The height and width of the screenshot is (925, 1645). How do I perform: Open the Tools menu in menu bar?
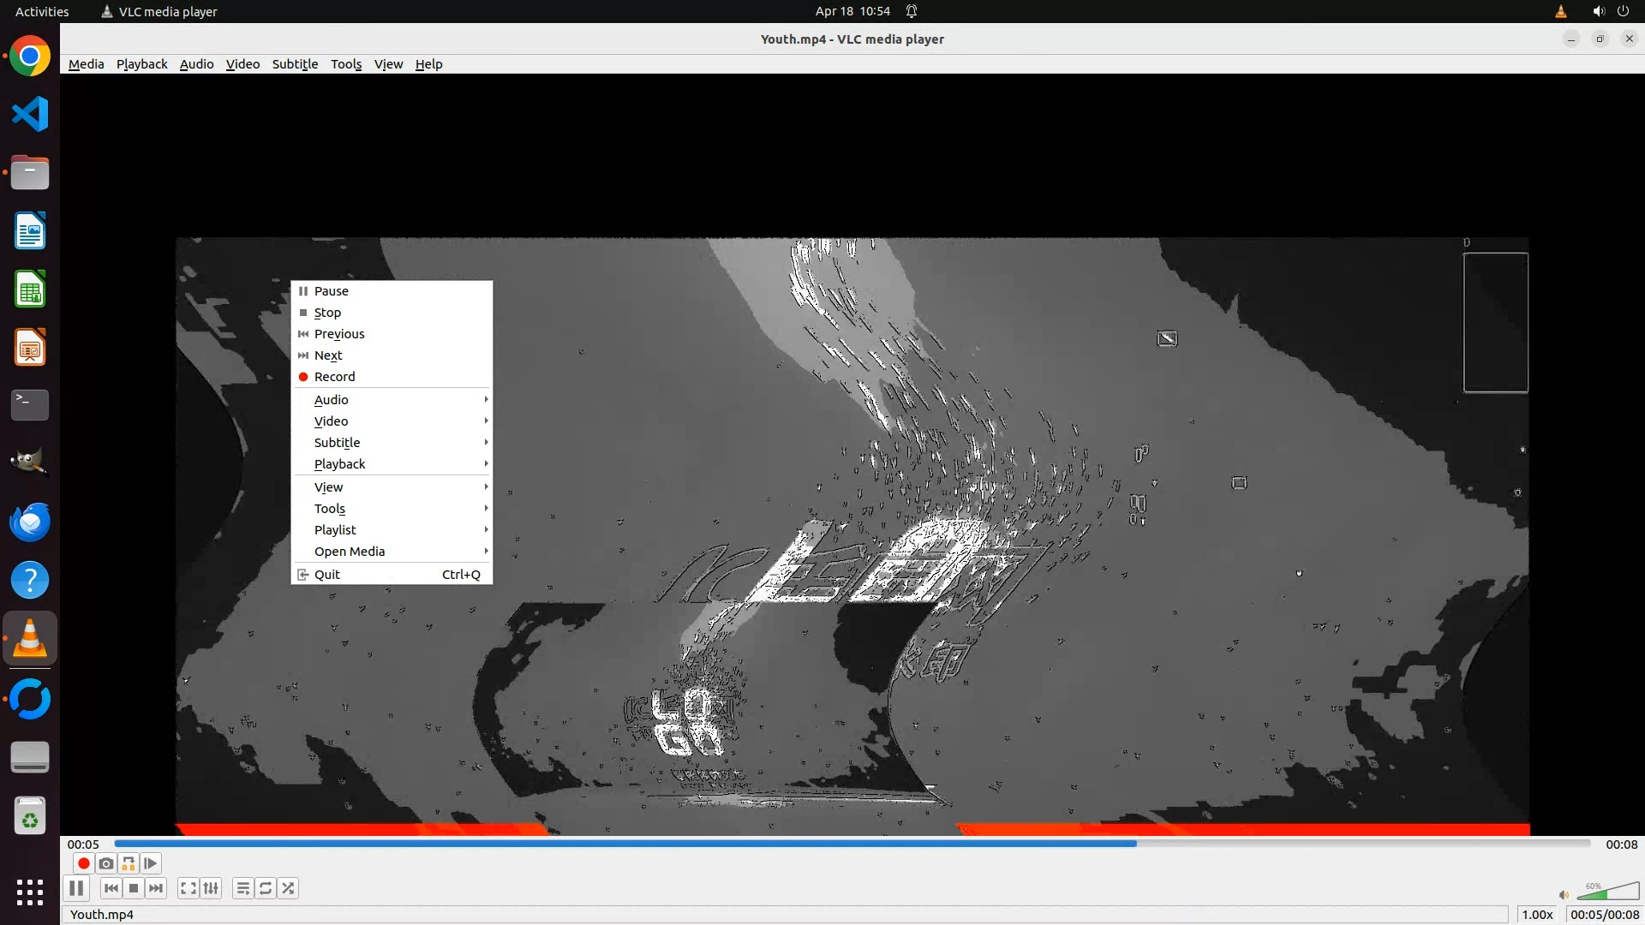346,64
